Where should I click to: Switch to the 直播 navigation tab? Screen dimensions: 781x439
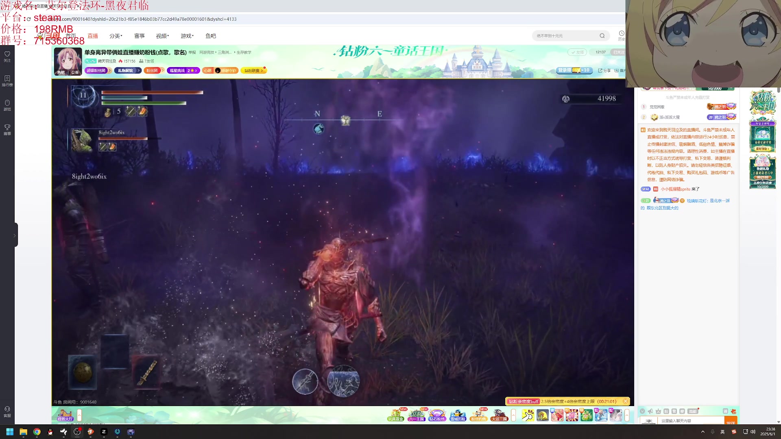(x=93, y=36)
